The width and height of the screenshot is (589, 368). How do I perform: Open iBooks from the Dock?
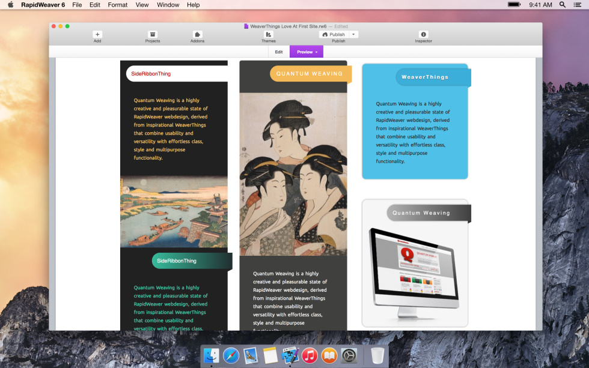tap(329, 355)
